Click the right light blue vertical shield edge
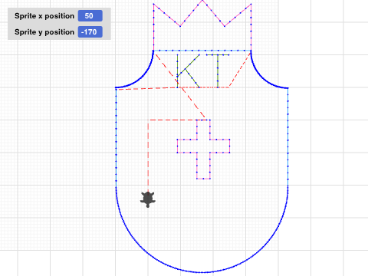Viewport: 368px width, 276px height. point(288,136)
